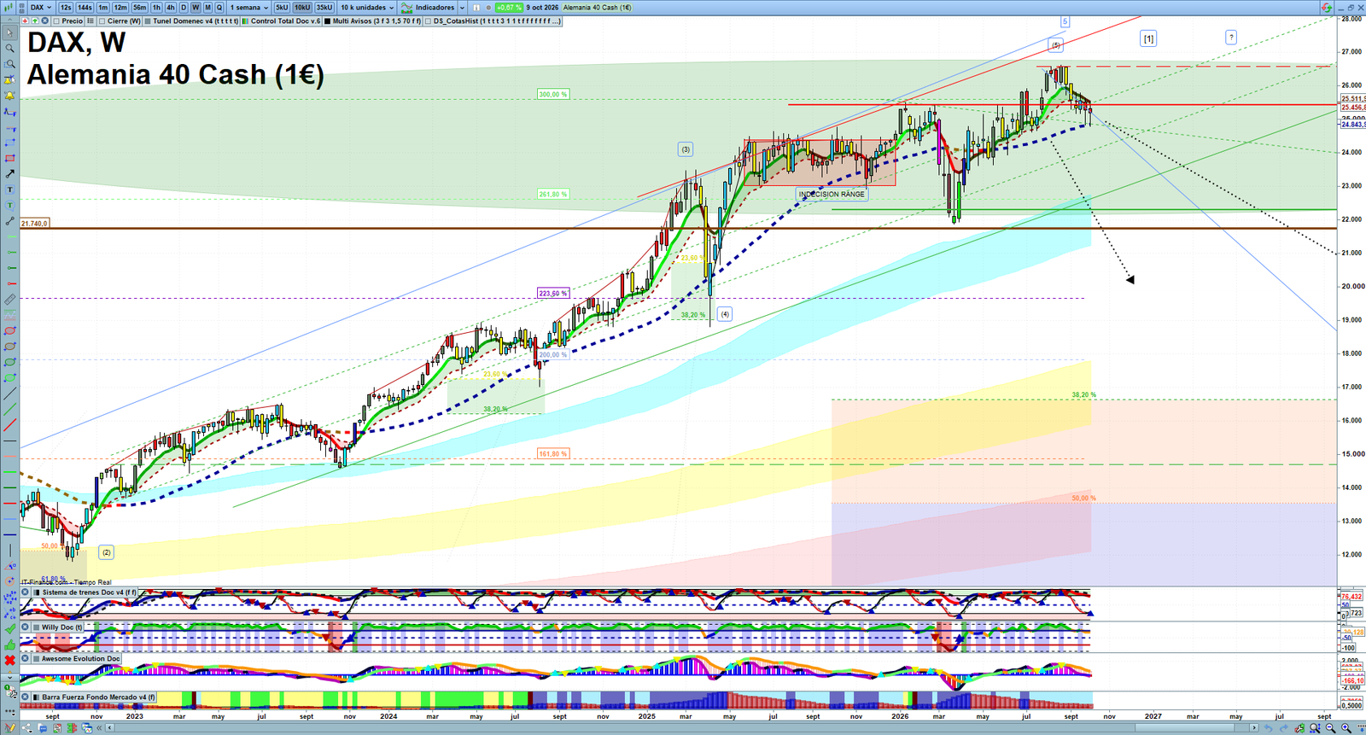
Task: Select the red ellipse drawing tool
Action: (x=10, y=330)
